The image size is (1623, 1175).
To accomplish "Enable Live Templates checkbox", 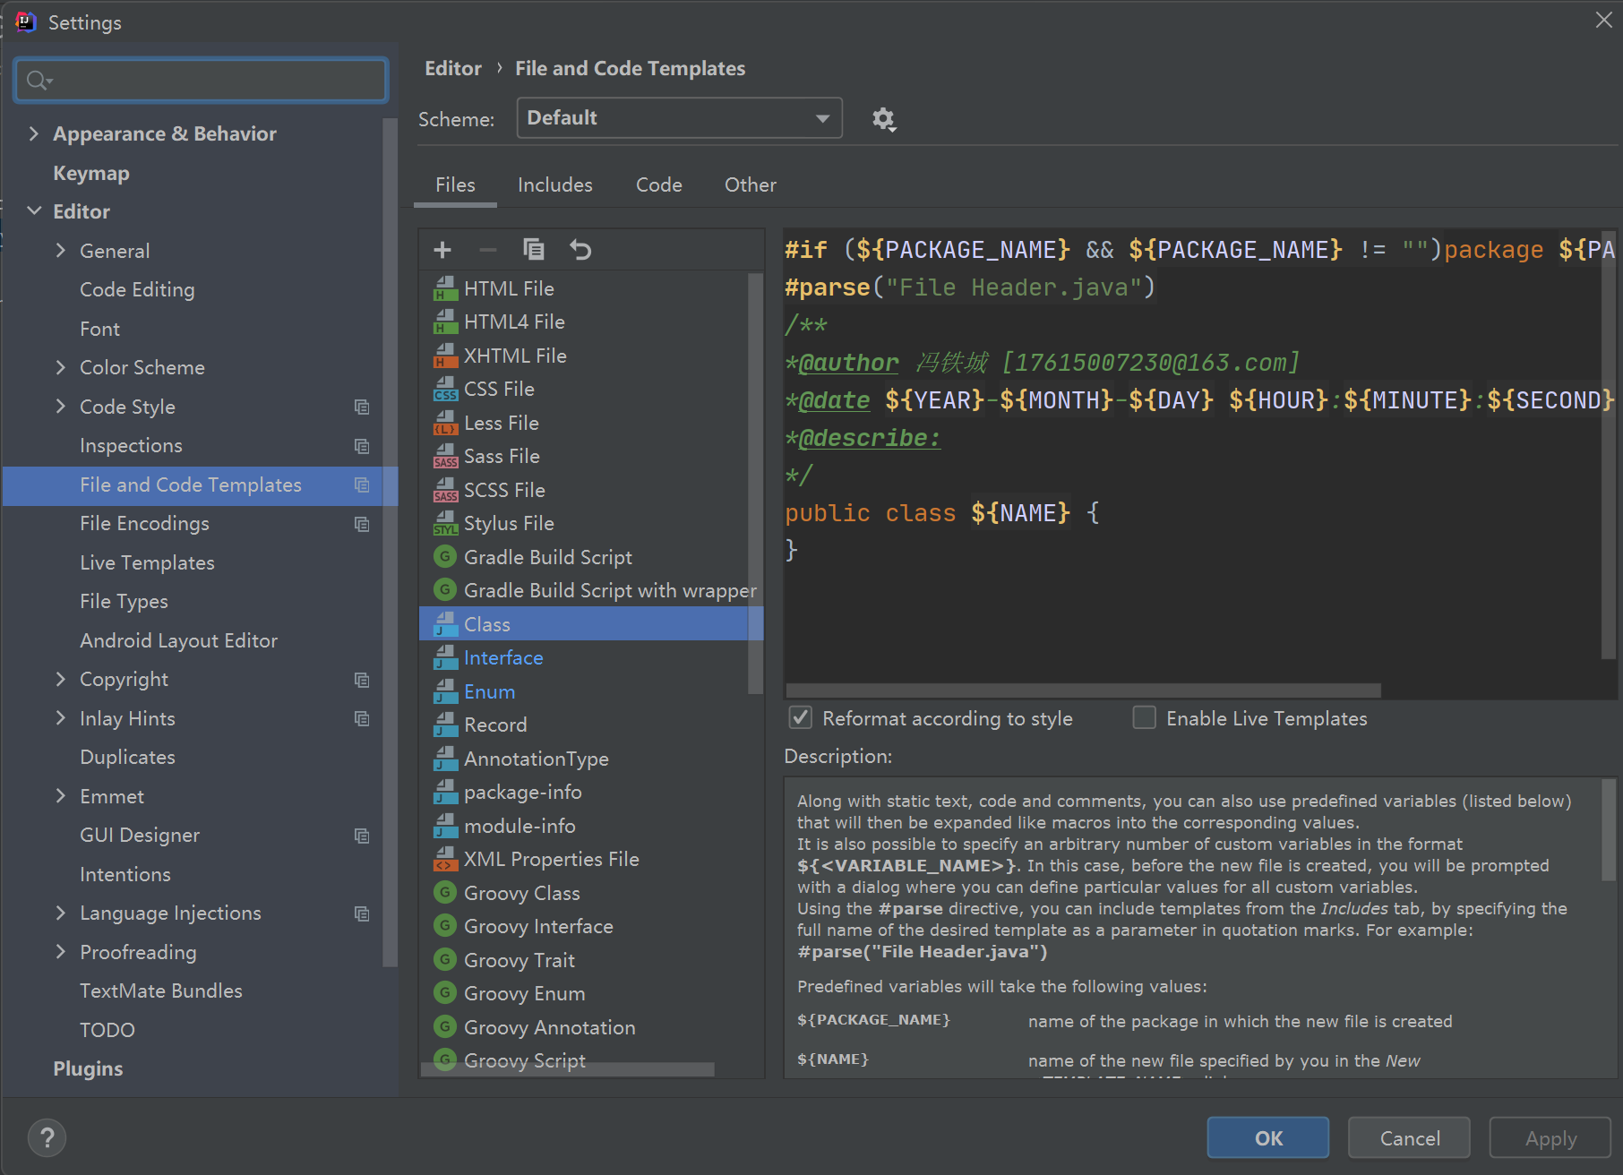I will (x=1145, y=718).
